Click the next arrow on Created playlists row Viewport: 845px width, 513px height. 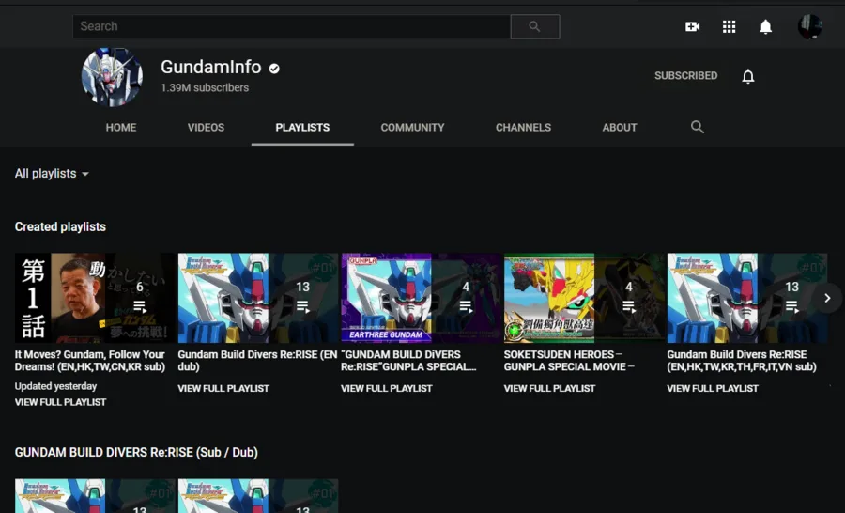827,298
